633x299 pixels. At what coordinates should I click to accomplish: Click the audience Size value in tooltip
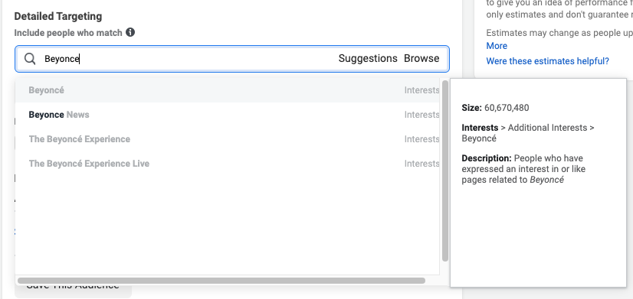tap(507, 108)
